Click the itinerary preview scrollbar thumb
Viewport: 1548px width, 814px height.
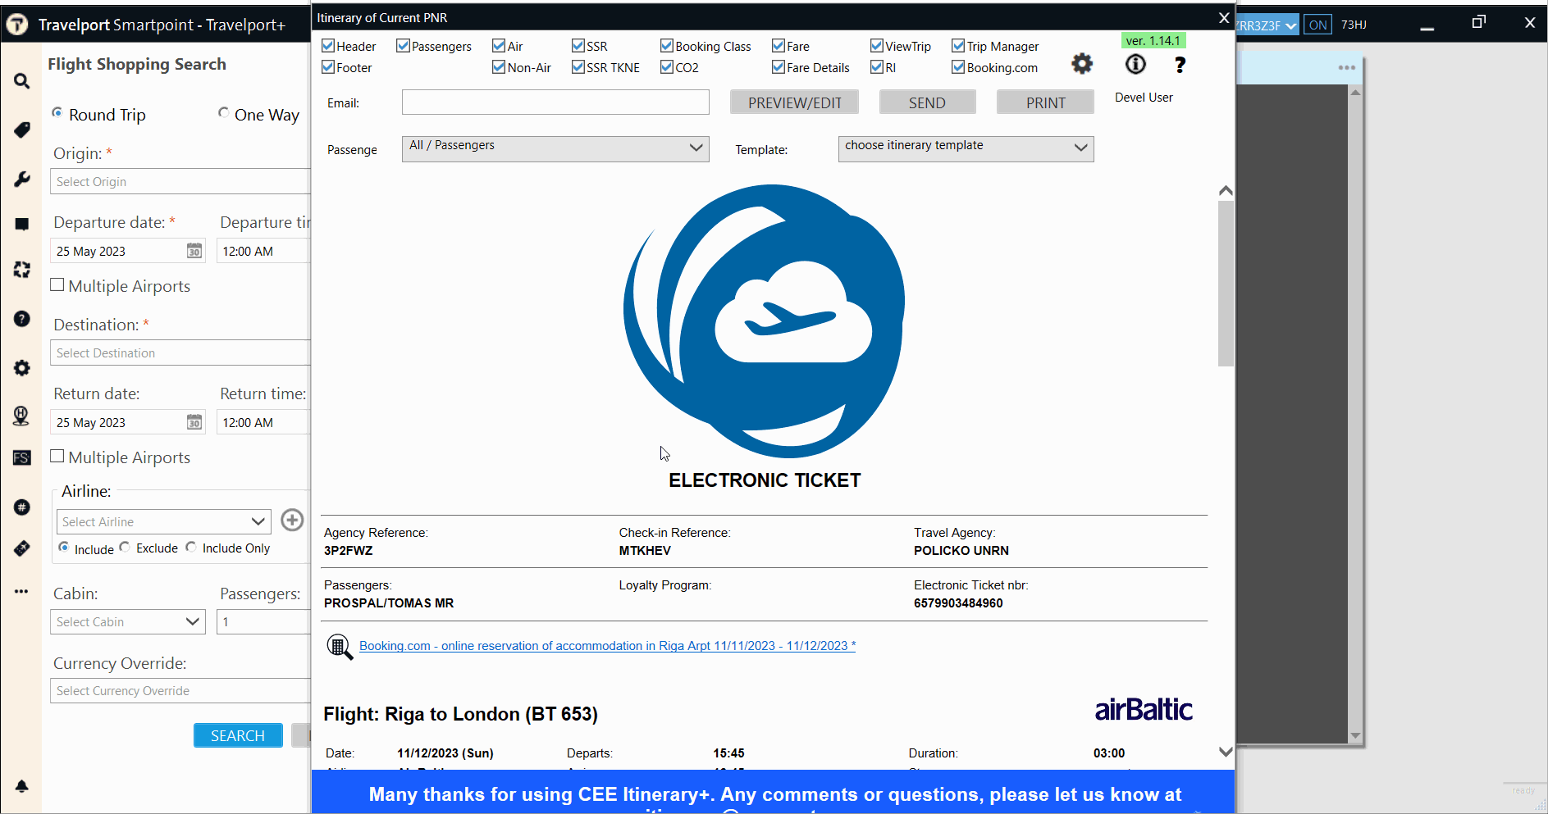coord(1226,283)
